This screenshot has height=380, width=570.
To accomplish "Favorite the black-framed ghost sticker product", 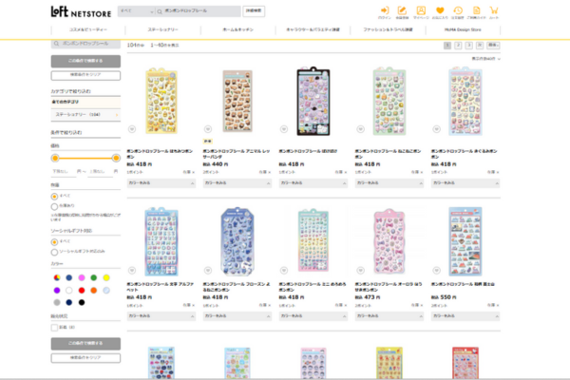I will [283, 128].
